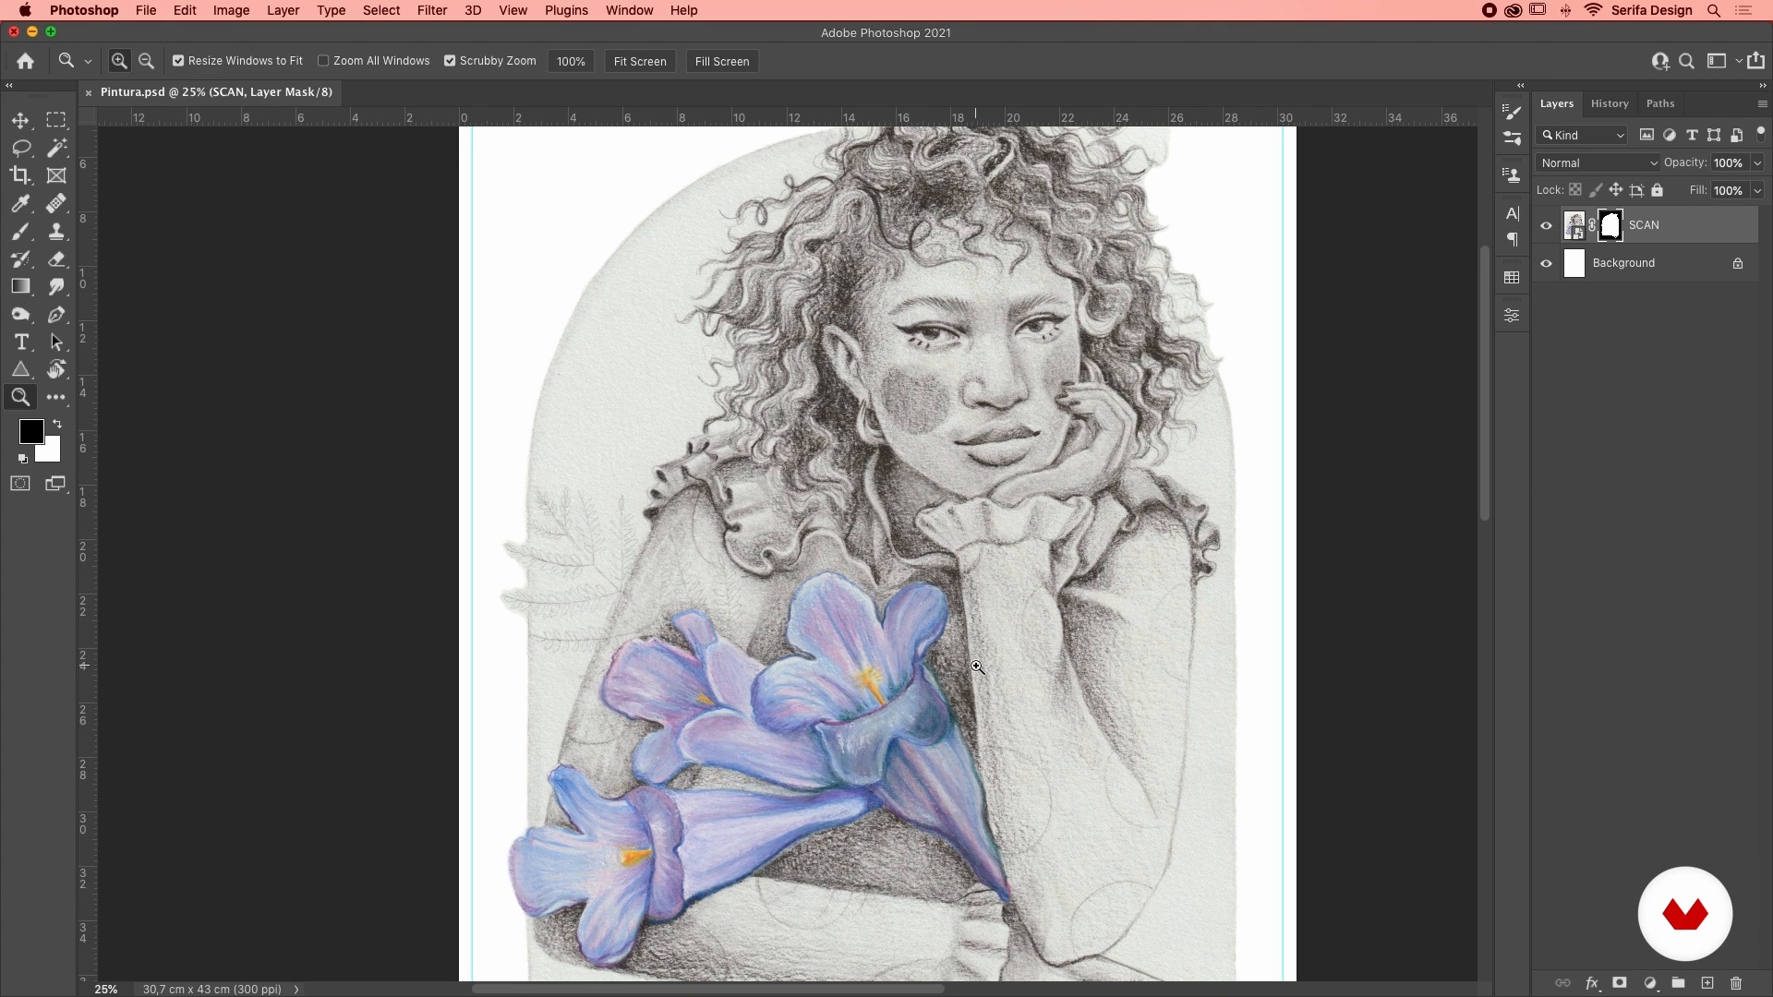Disable Scrubby Zoom checkbox
Image resolution: width=1773 pixels, height=997 pixels.
pos(450,61)
